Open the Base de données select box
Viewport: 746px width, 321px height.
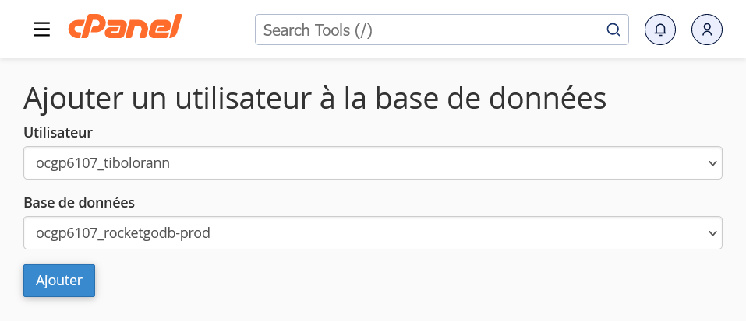point(373,233)
